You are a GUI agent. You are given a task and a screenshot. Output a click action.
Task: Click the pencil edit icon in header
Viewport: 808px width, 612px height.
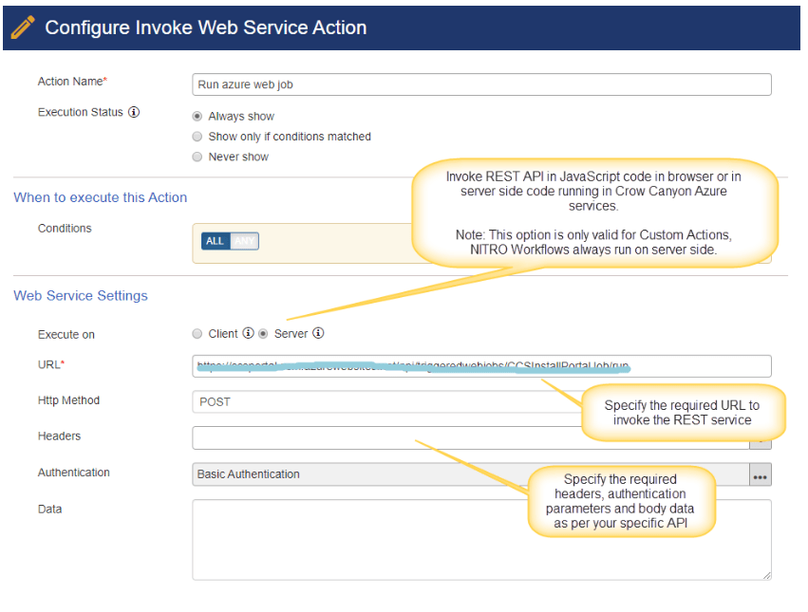tap(23, 28)
